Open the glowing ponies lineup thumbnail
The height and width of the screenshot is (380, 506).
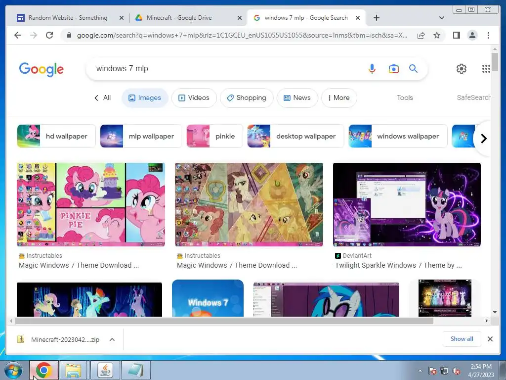point(445,298)
